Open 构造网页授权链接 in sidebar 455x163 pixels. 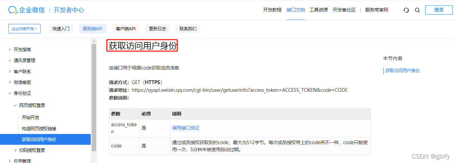[x=39, y=129]
